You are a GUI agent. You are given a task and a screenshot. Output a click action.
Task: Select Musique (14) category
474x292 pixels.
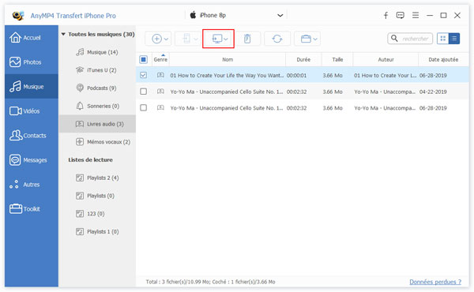[96, 52]
